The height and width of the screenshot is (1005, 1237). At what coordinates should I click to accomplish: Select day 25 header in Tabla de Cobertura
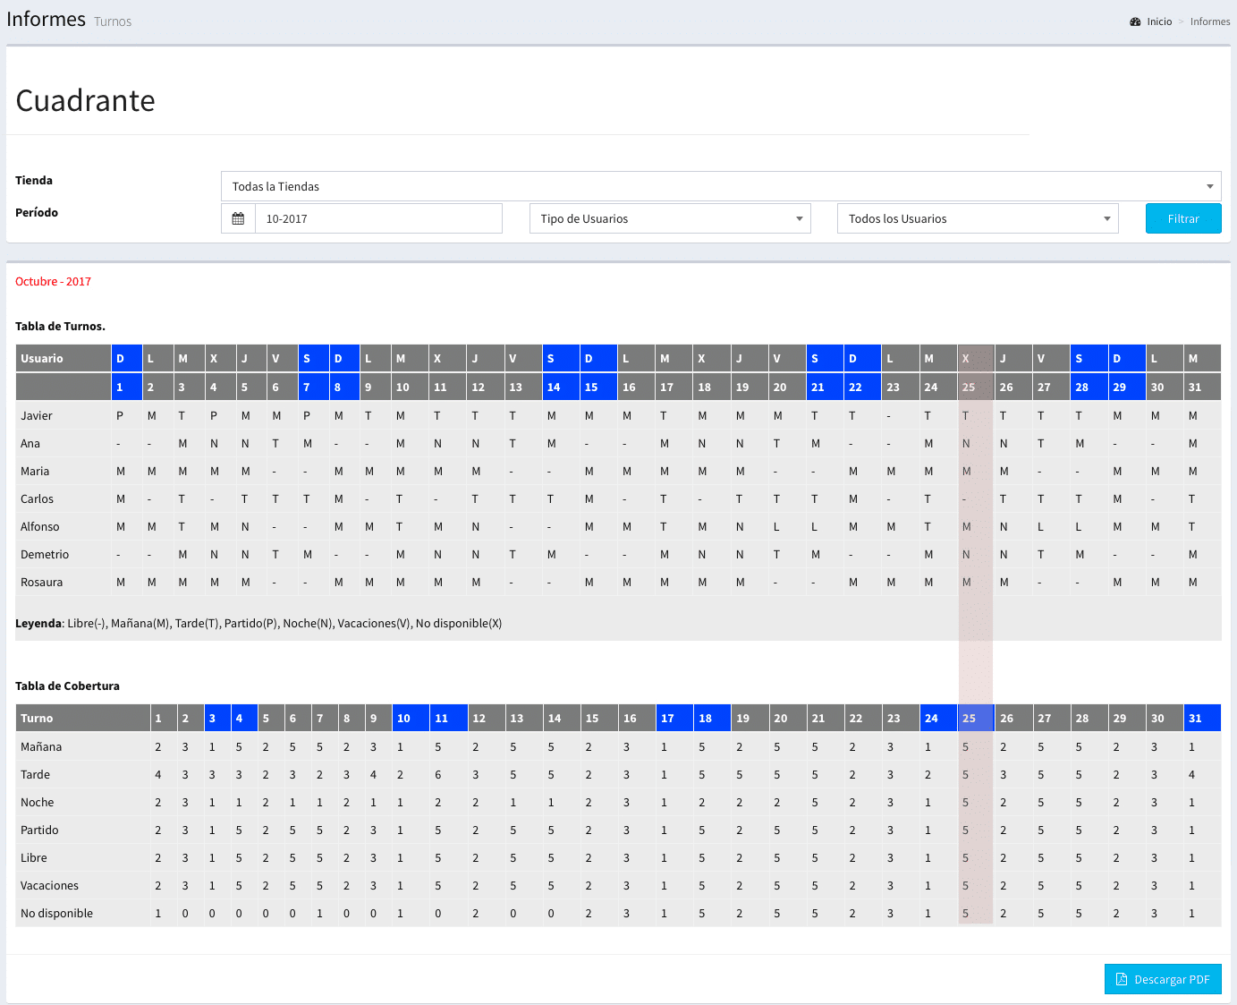pos(970,719)
